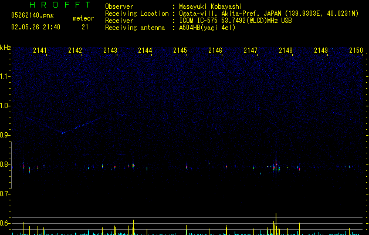Click the 0.9 kHz frequency tick label

pyautogui.click(x=5, y=135)
